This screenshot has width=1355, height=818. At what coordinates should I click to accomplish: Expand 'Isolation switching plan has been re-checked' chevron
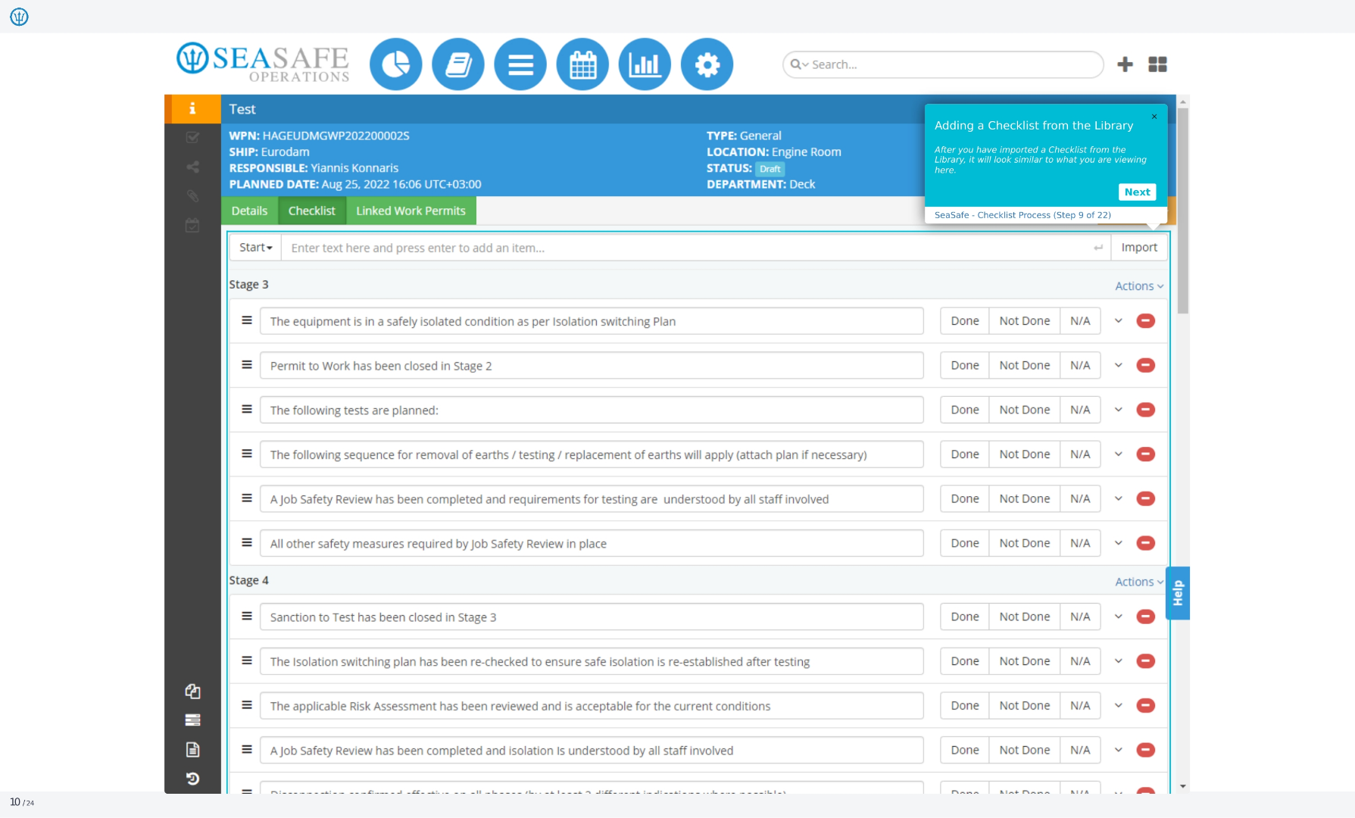pos(1118,661)
